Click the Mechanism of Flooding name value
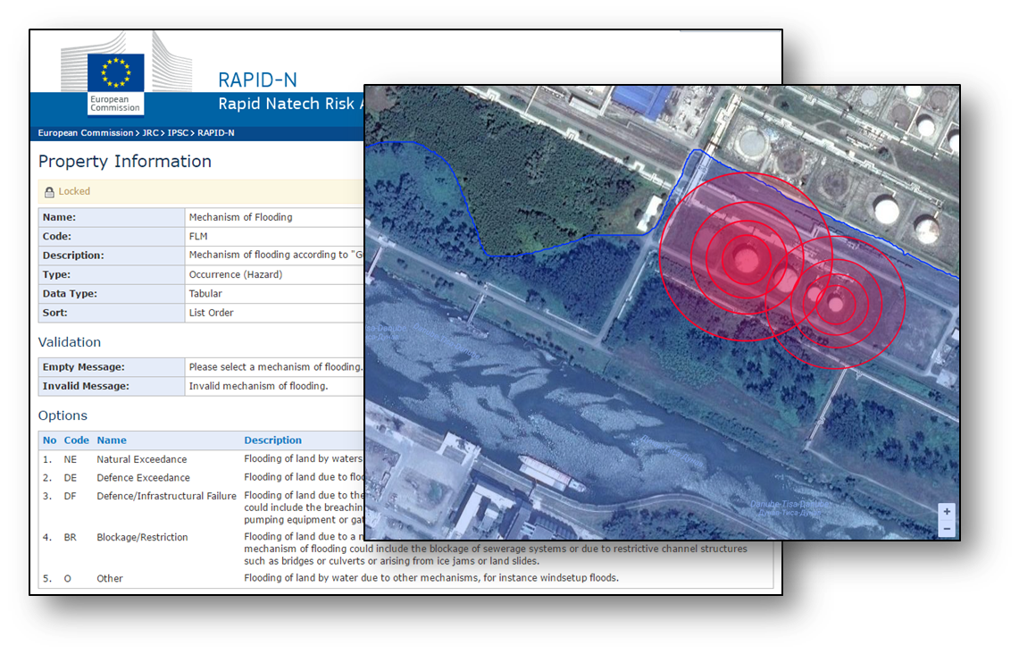Image resolution: width=1019 pixels, height=654 pixels. 240,217
